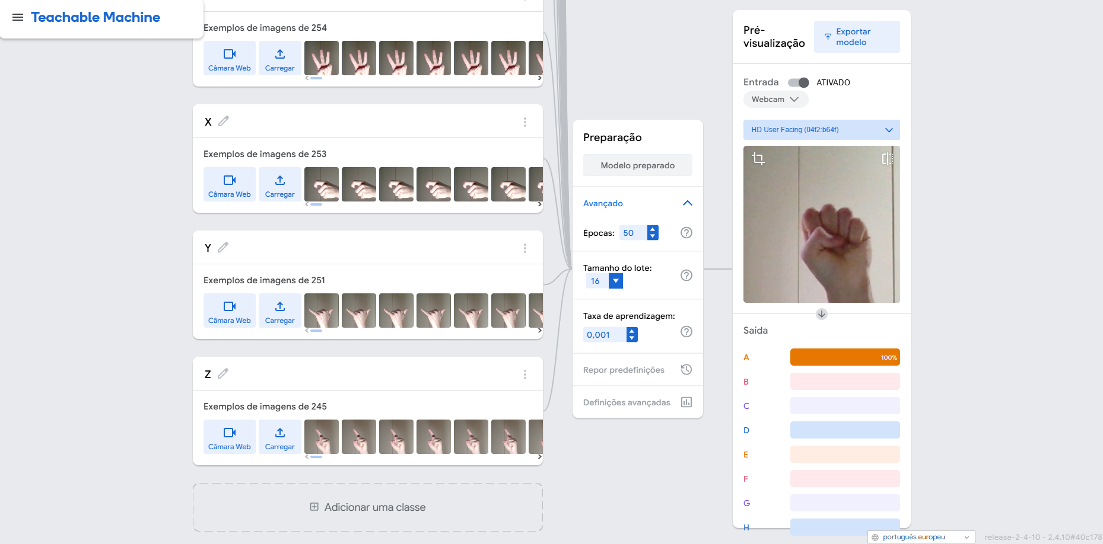
Task: Open the hamburger menu beside Teachable Machine
Action: [18, 17]
